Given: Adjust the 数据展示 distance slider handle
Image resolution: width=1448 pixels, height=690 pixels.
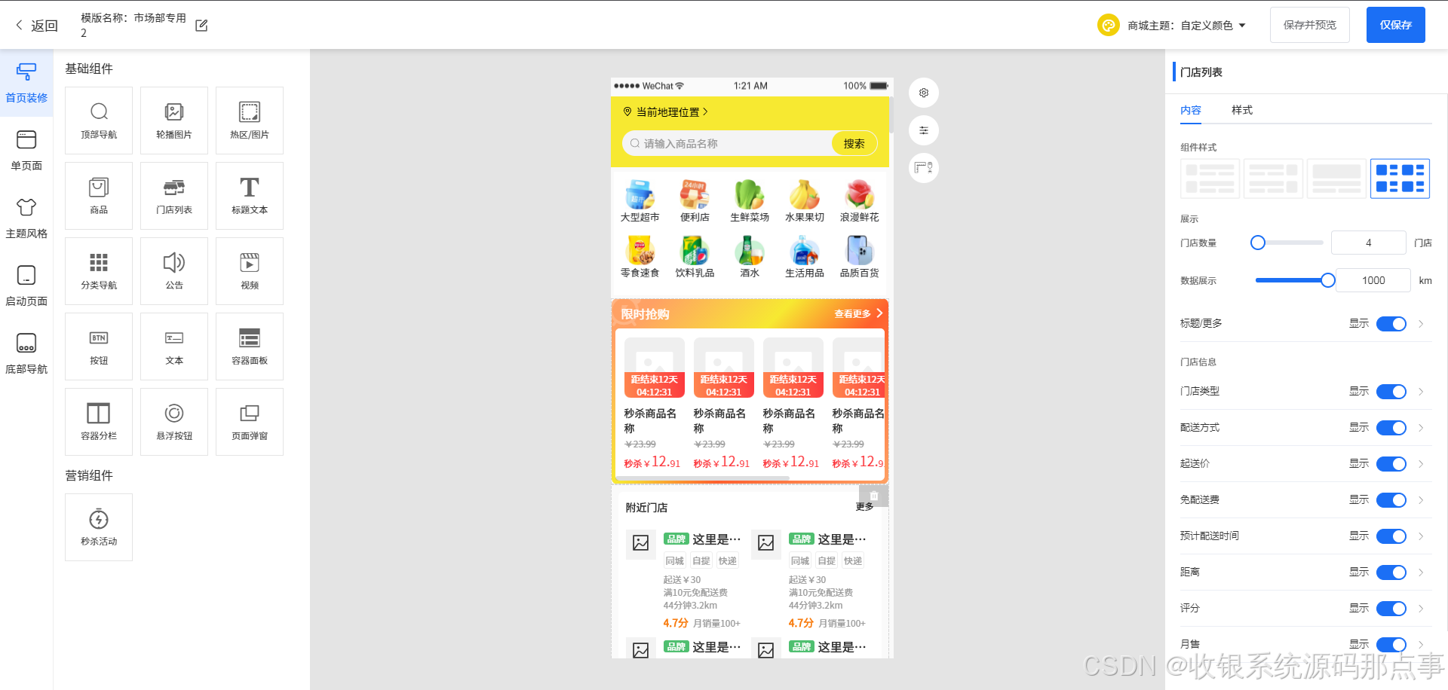Looking at the screenshot, I should (x=1328, y=280).
